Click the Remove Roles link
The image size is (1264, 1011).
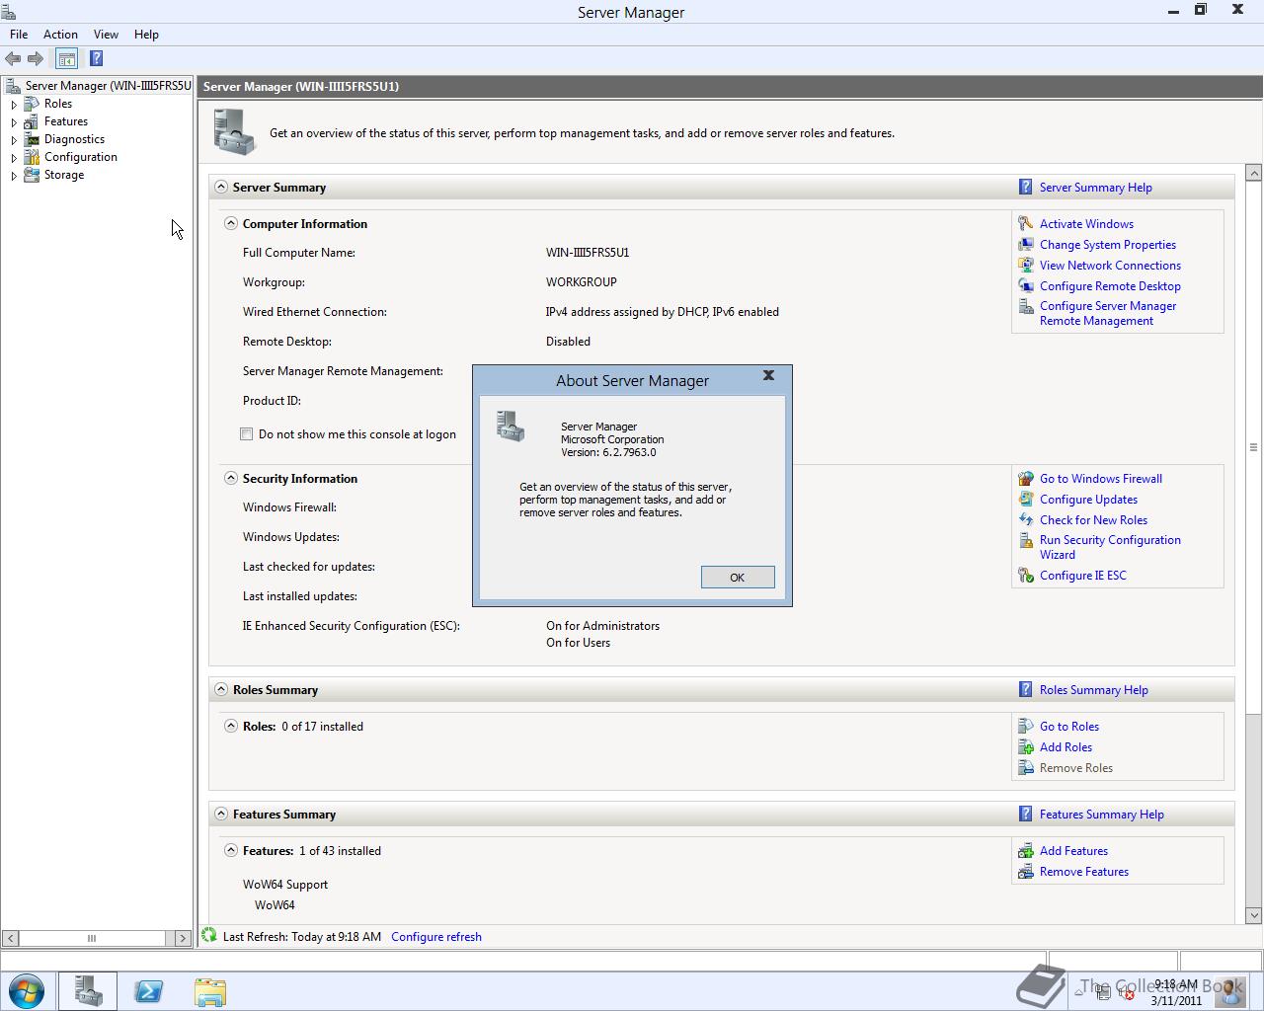pyautogui.click(x=1075, y=768)
